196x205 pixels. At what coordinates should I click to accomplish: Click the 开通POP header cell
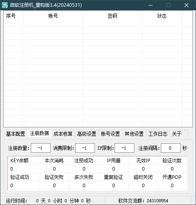[172, 177]
